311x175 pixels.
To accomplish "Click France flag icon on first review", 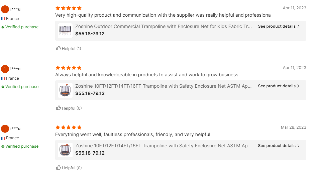I will [3, 19].
